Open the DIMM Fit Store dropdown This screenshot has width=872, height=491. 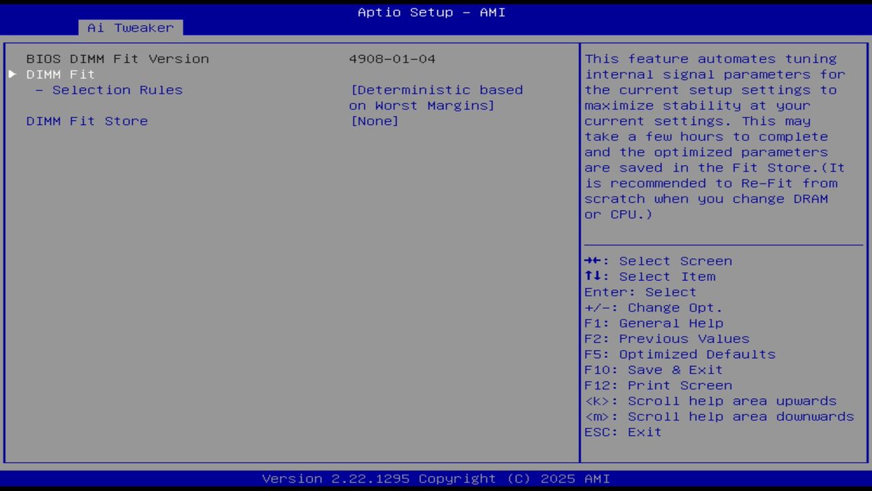(x=87, y=121)
